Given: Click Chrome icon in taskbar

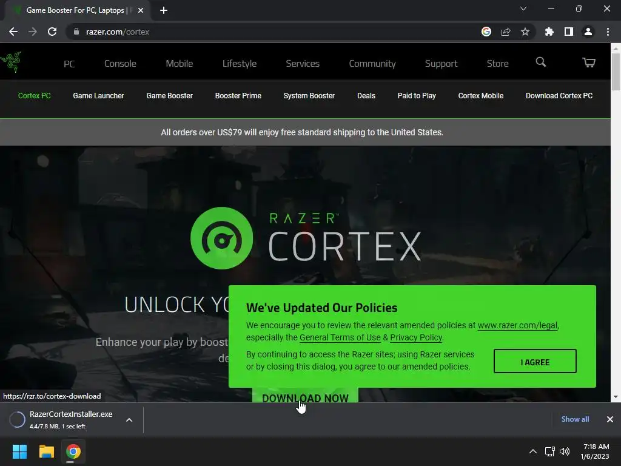Looking at the screenshot, I should click(x=73, y=451).
